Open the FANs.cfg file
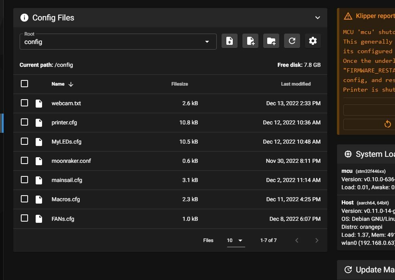The height and width of the screenshot is (280, 395). 63,219
